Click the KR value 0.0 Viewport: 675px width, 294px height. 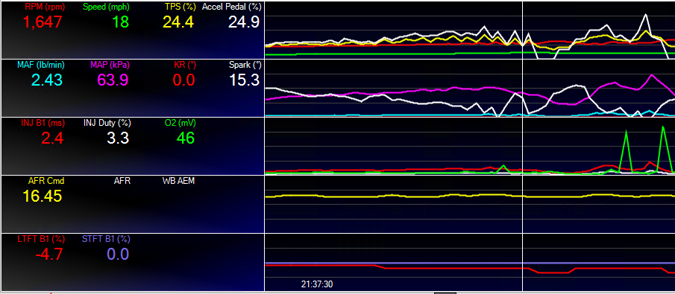(183, 80)
